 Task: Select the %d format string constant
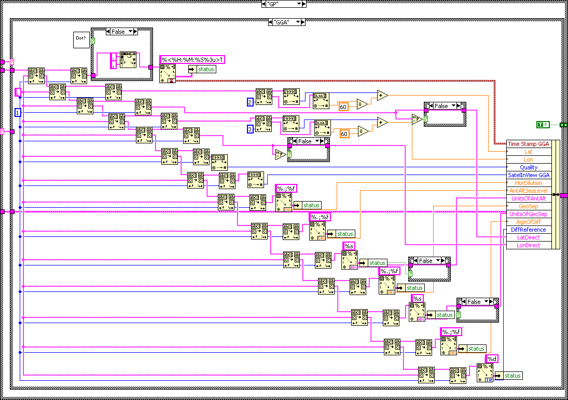pyautogui.click(x=492, y=359)
